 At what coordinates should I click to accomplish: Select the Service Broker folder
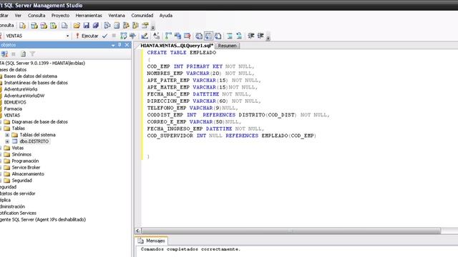(26, 168)
